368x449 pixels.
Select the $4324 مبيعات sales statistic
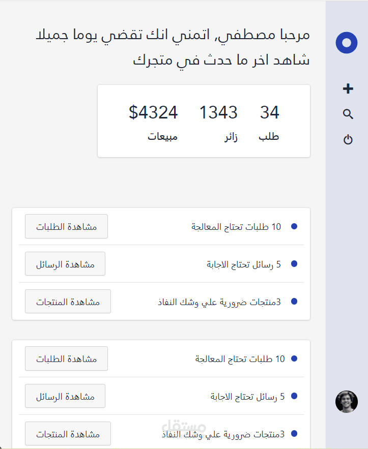pyautogui.click(x=154, y=122)
